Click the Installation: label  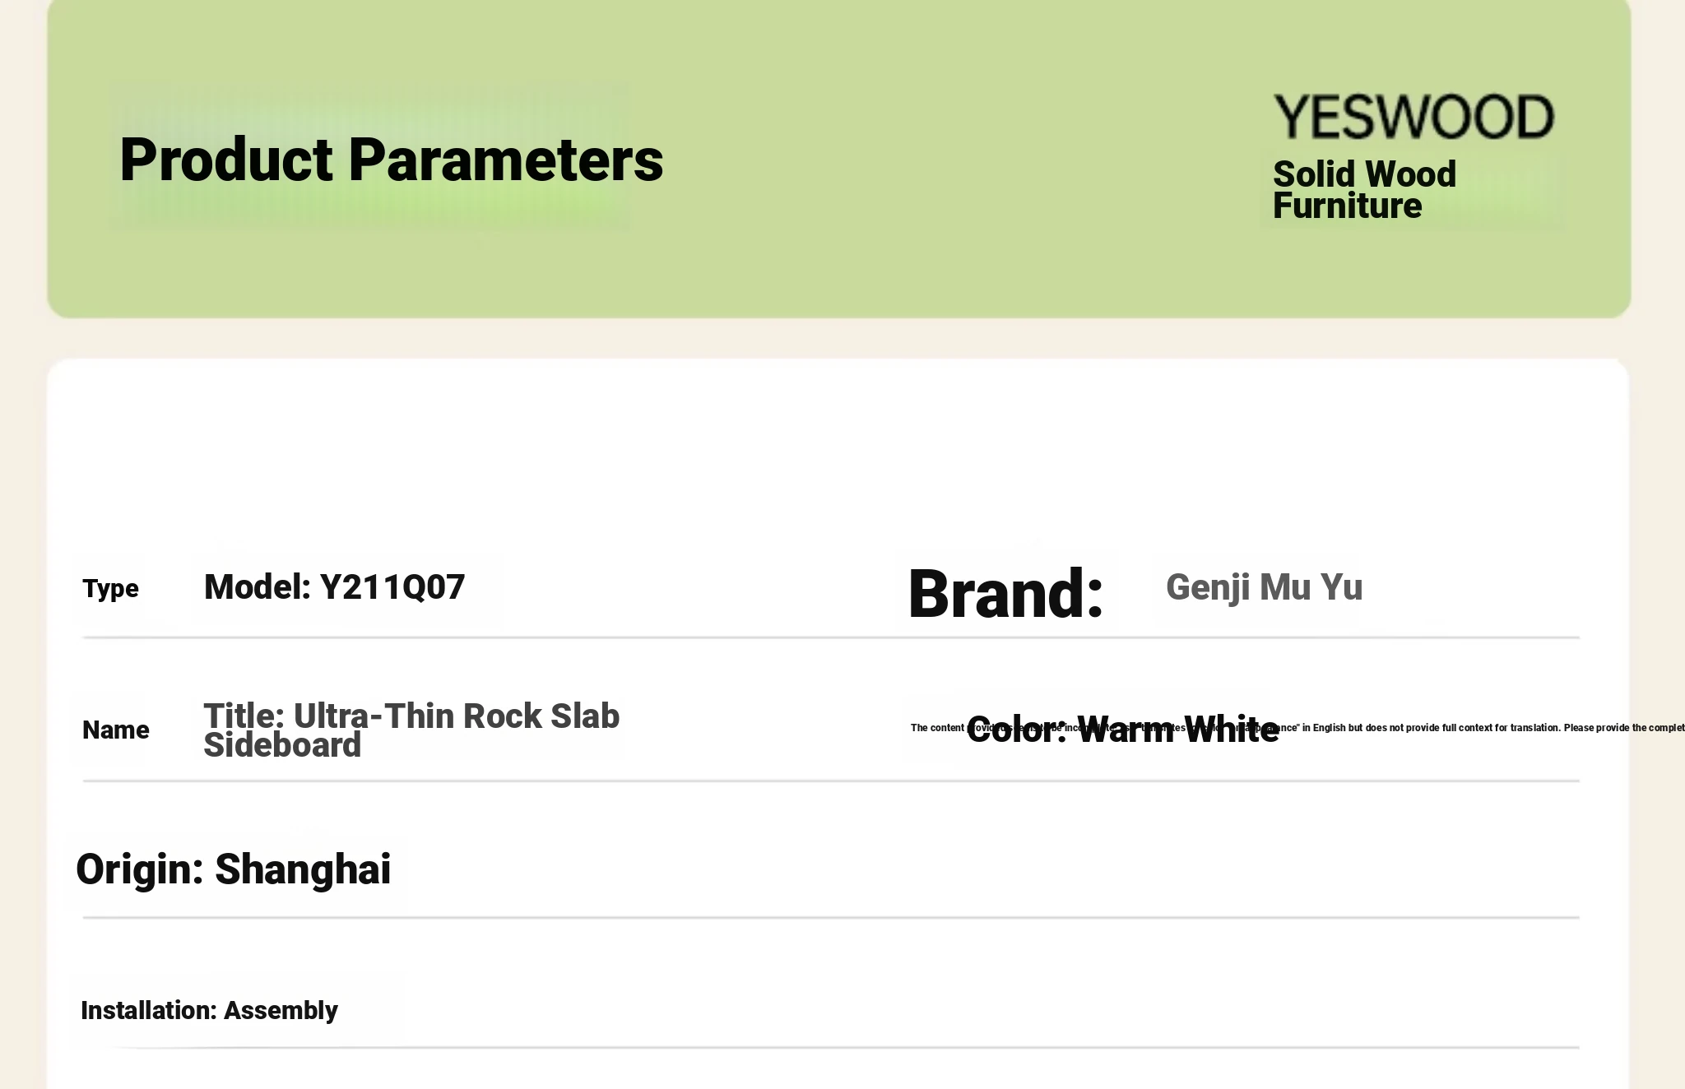149,1010
